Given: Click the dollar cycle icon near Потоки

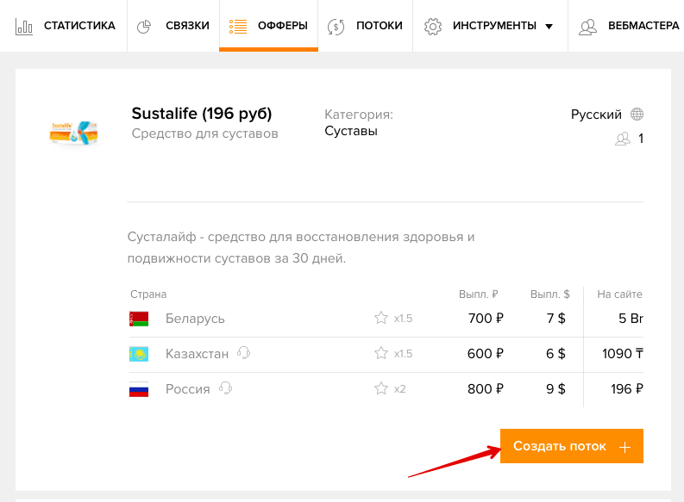Looking at the screenshot, I should (x=336, y=27).
